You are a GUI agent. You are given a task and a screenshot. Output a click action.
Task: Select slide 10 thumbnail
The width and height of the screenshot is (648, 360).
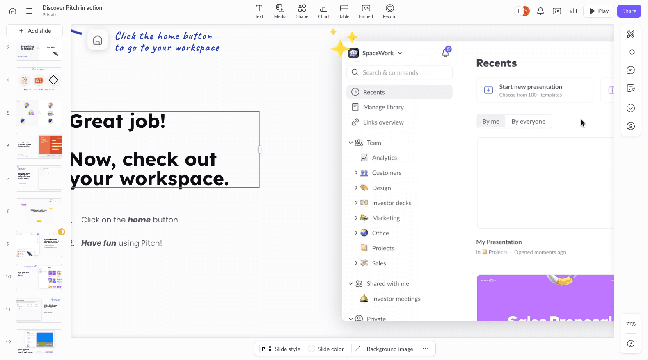pyautogui.click(x=39, y=277)
